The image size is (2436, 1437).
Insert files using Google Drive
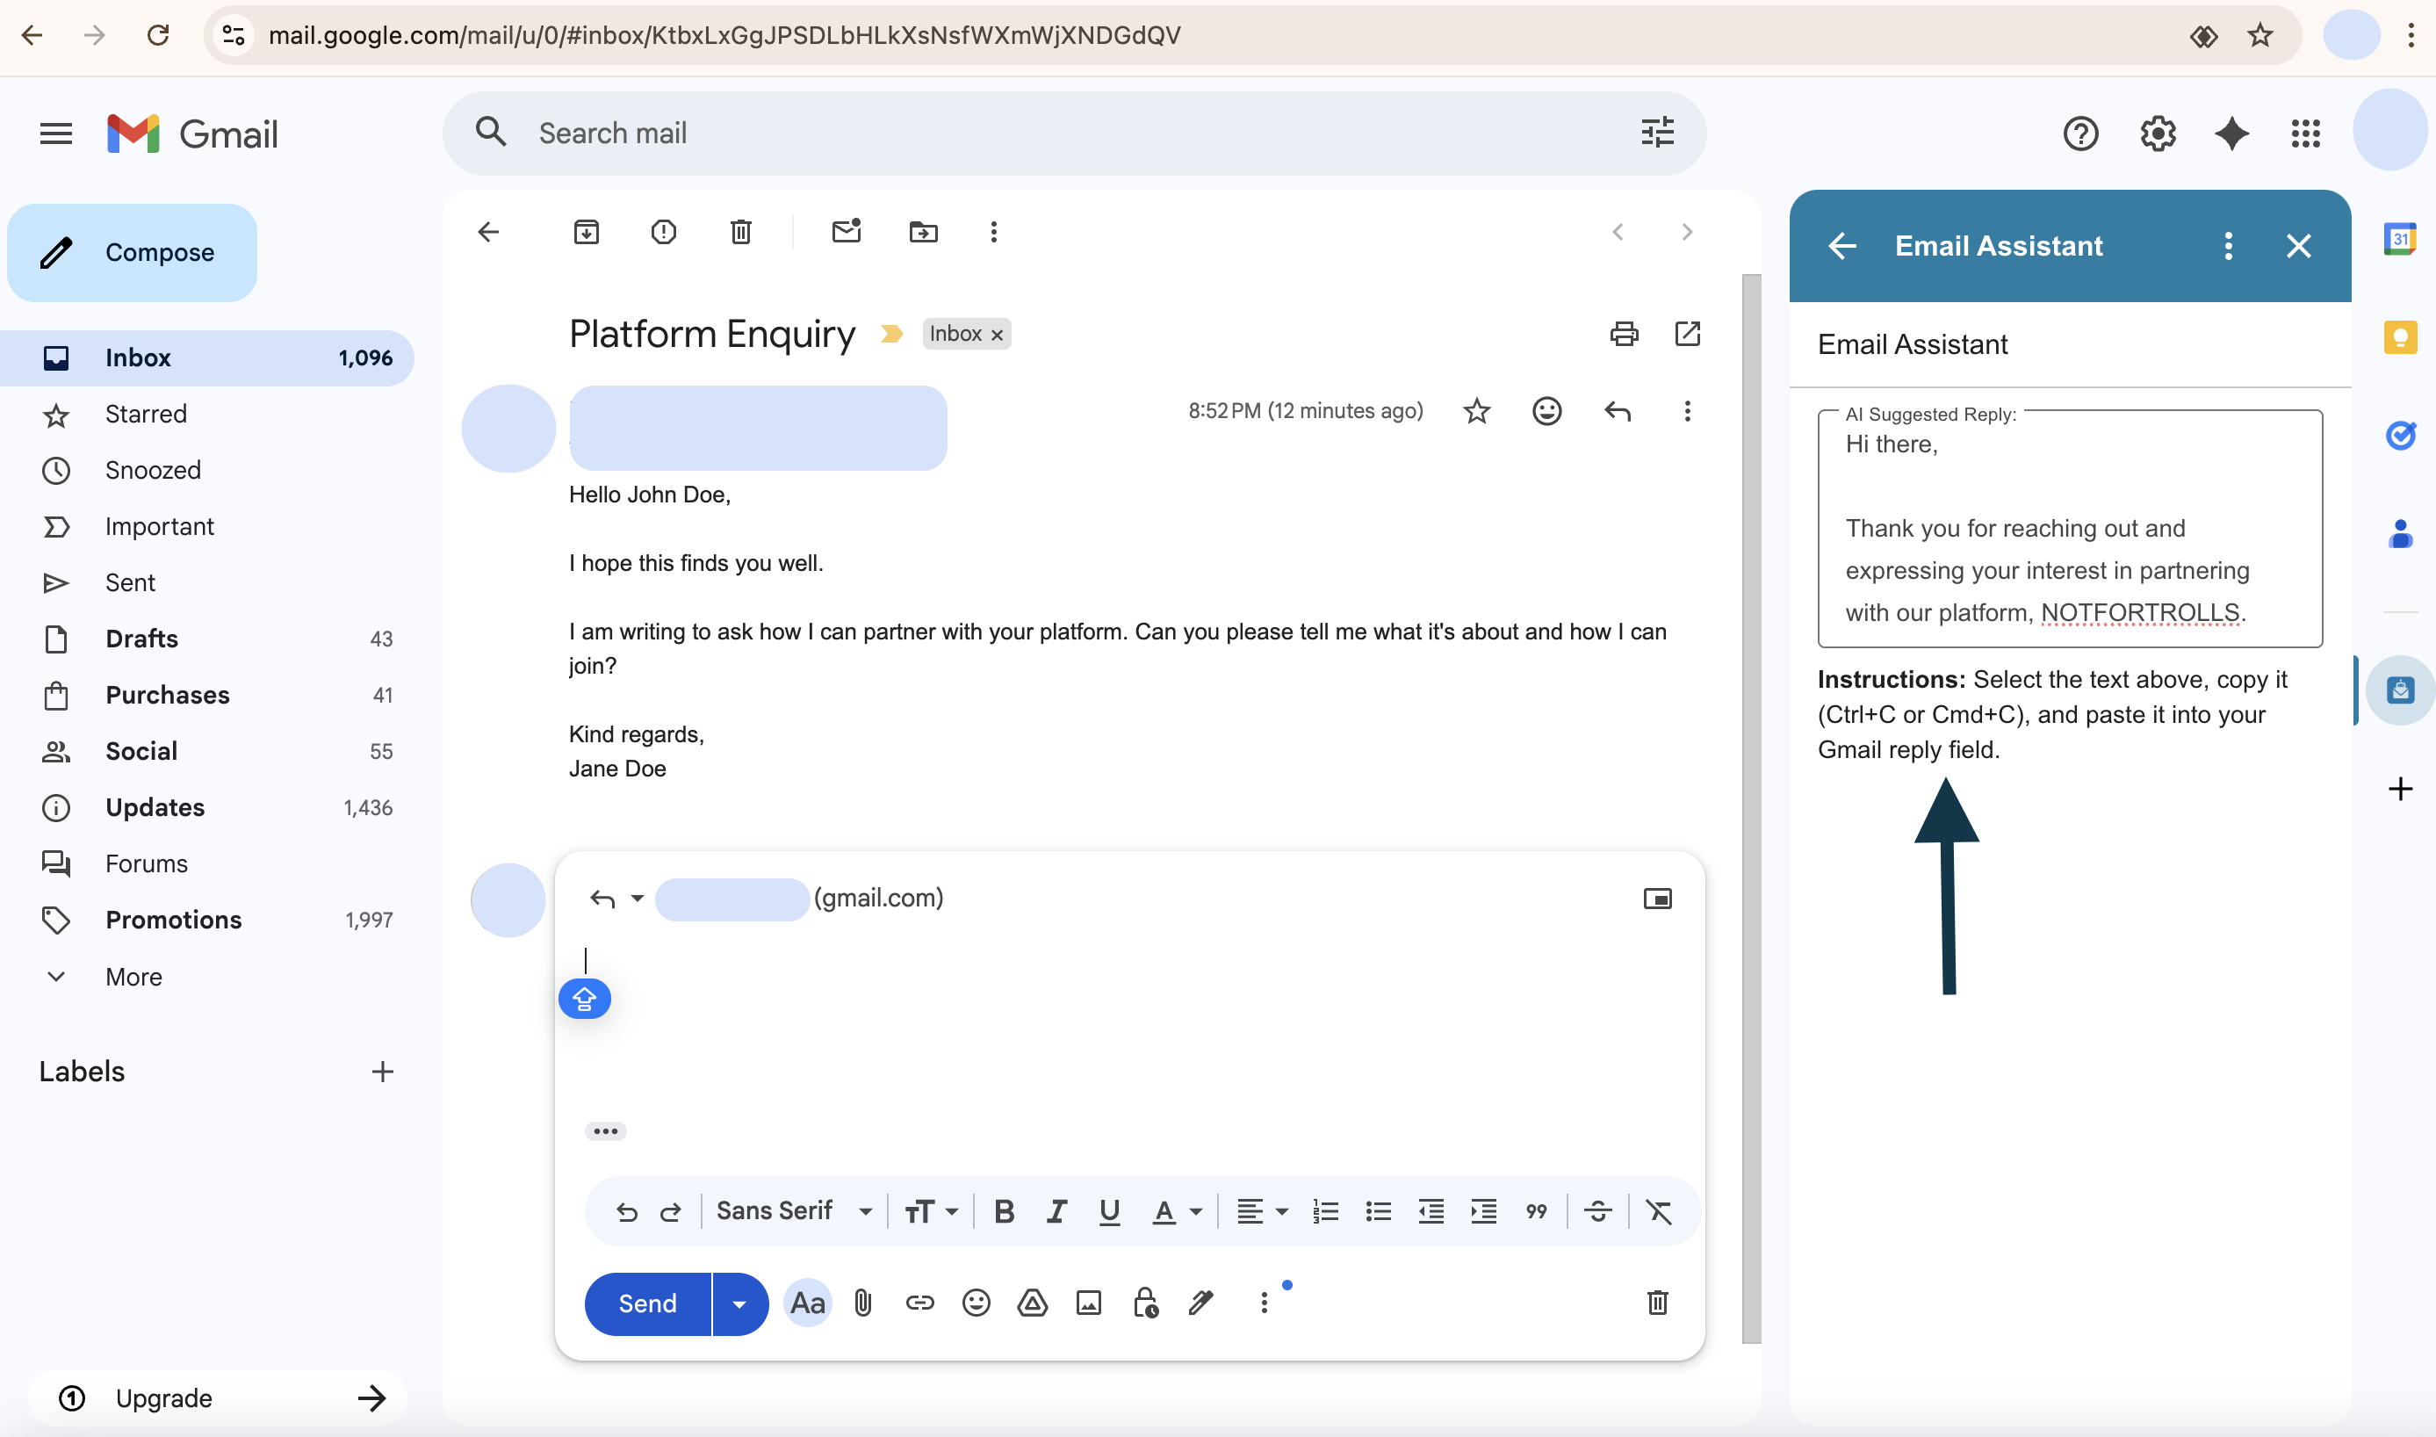(x=1032, y=1303)
